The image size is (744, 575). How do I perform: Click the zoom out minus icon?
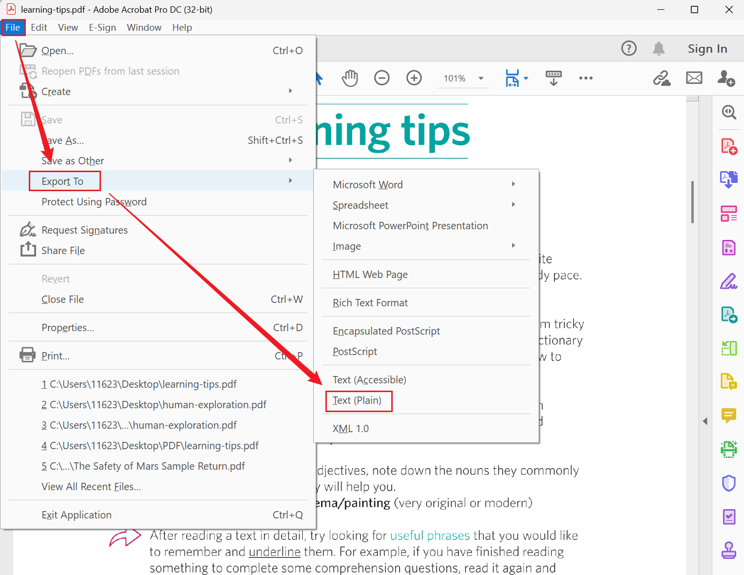pyautogui.click(x=382, y=78)
